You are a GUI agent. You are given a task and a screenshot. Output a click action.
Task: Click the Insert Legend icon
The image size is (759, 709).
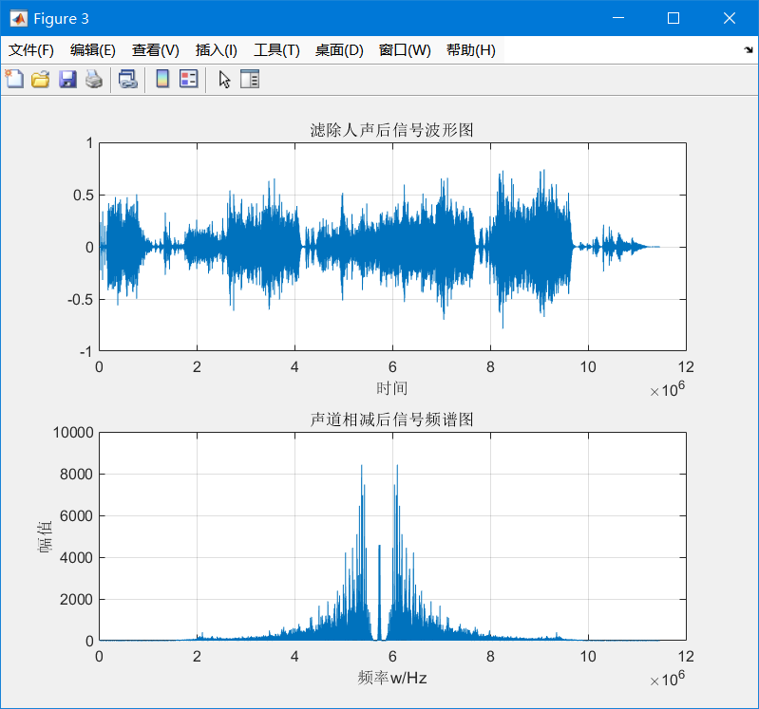point(189,79)
